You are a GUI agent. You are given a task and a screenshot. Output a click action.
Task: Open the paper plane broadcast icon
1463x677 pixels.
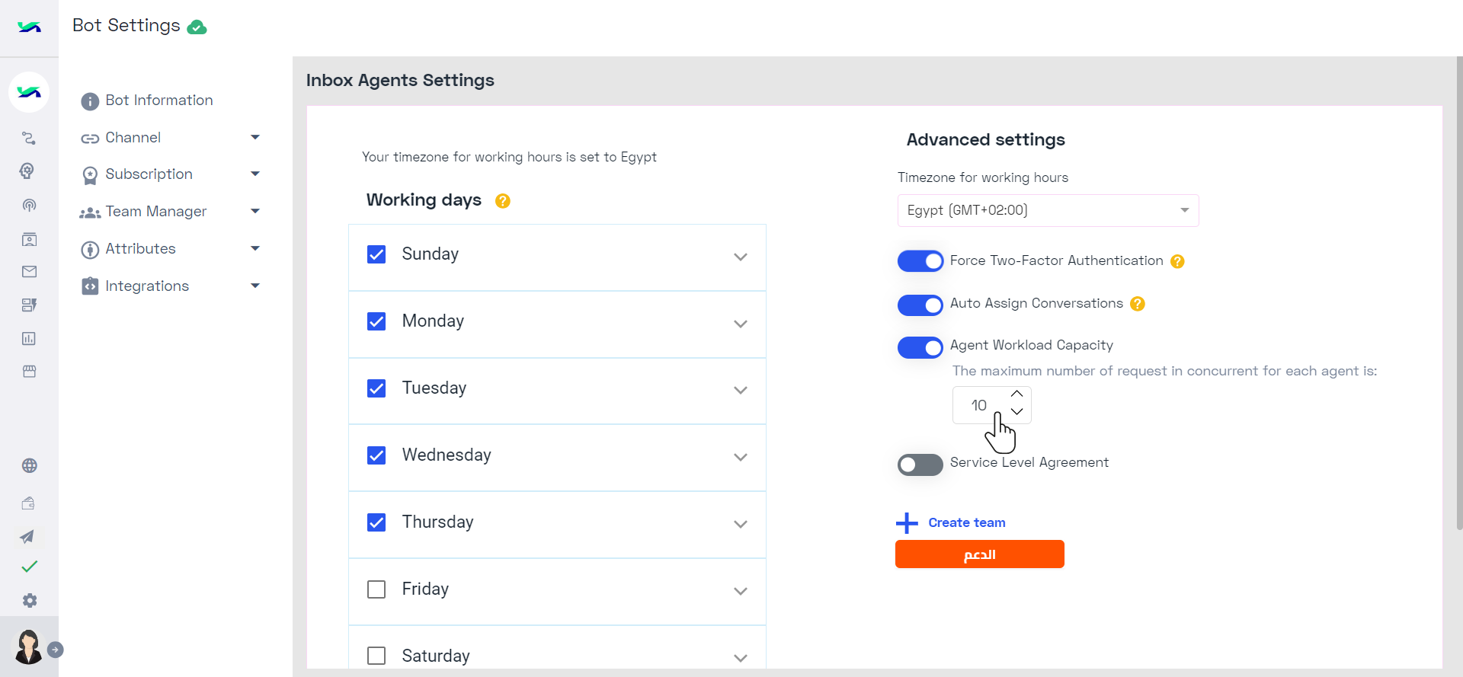click(27, 537)
